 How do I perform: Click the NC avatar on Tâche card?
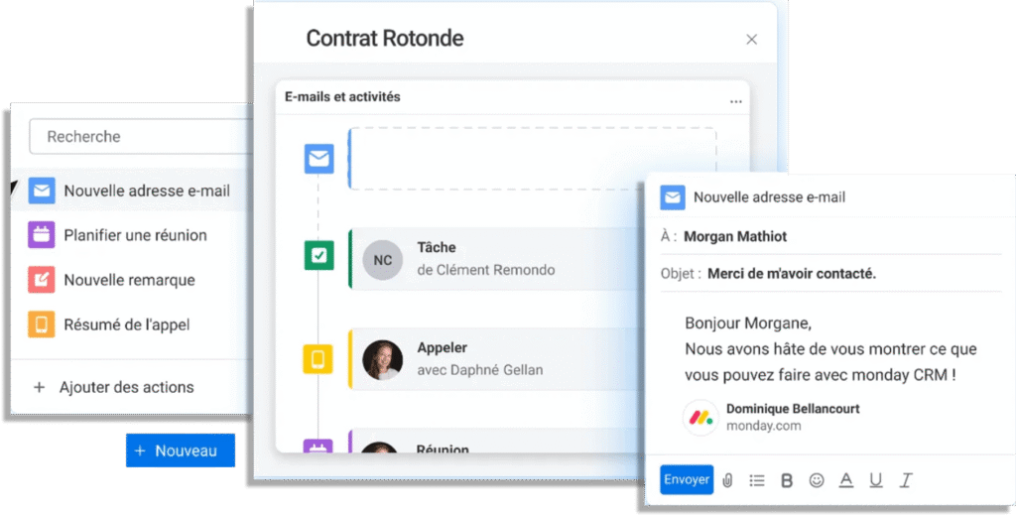click(382, 260)
